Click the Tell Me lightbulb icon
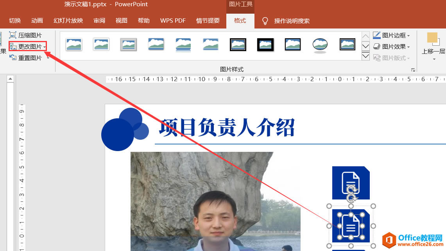Image resolution: width=446 pixels, height=251 pixels. pyautogui.click(x=265, y=21)
